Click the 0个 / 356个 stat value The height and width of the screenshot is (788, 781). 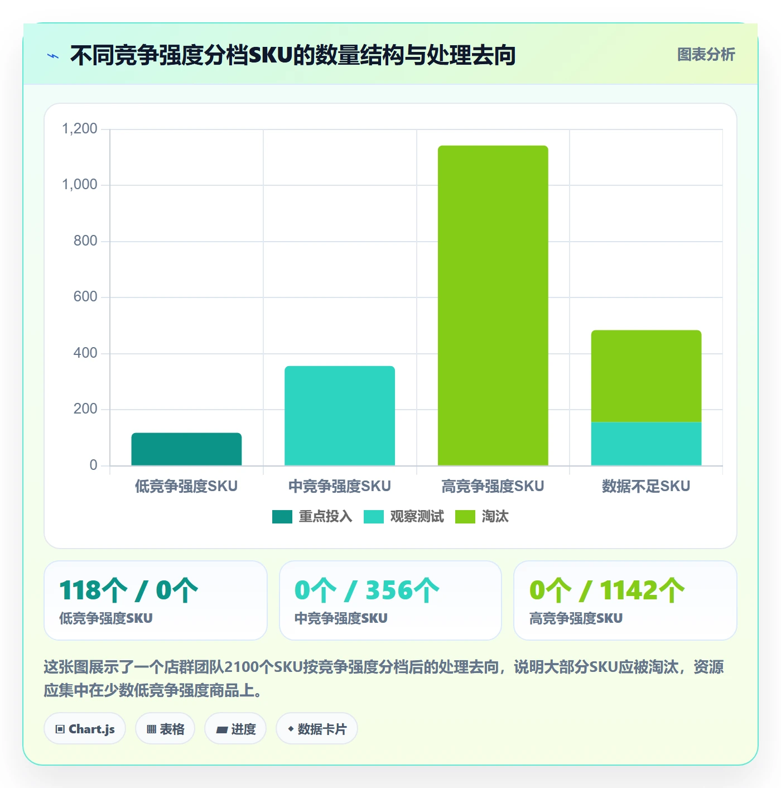[x=367, y=590]
